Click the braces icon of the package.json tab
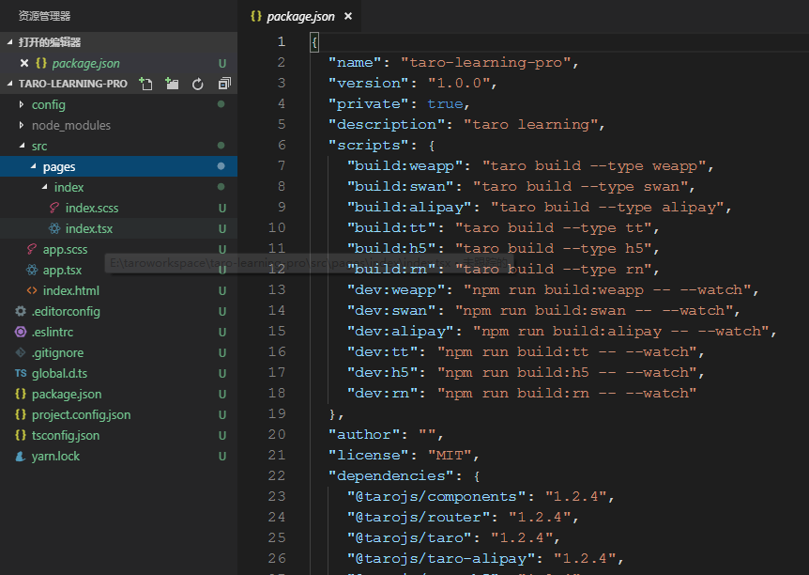This screenshot has height=575, width=809. tap(256, 17)
